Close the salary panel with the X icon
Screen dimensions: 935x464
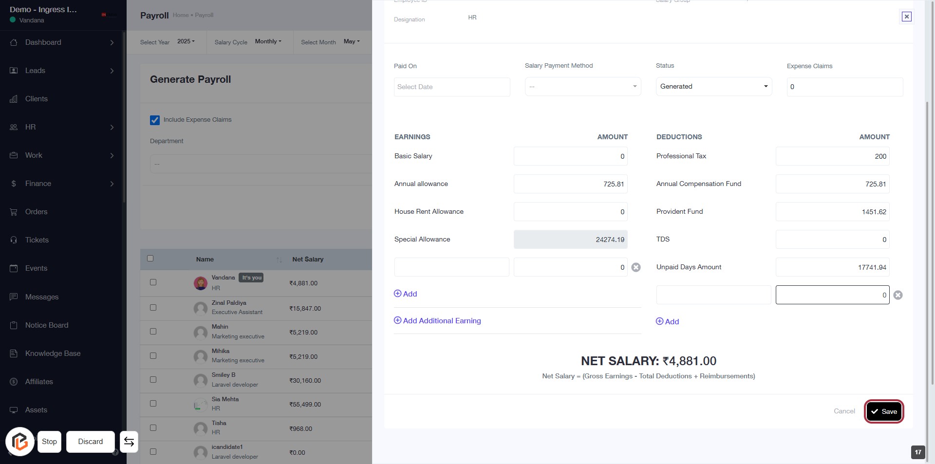coord(906,17)
